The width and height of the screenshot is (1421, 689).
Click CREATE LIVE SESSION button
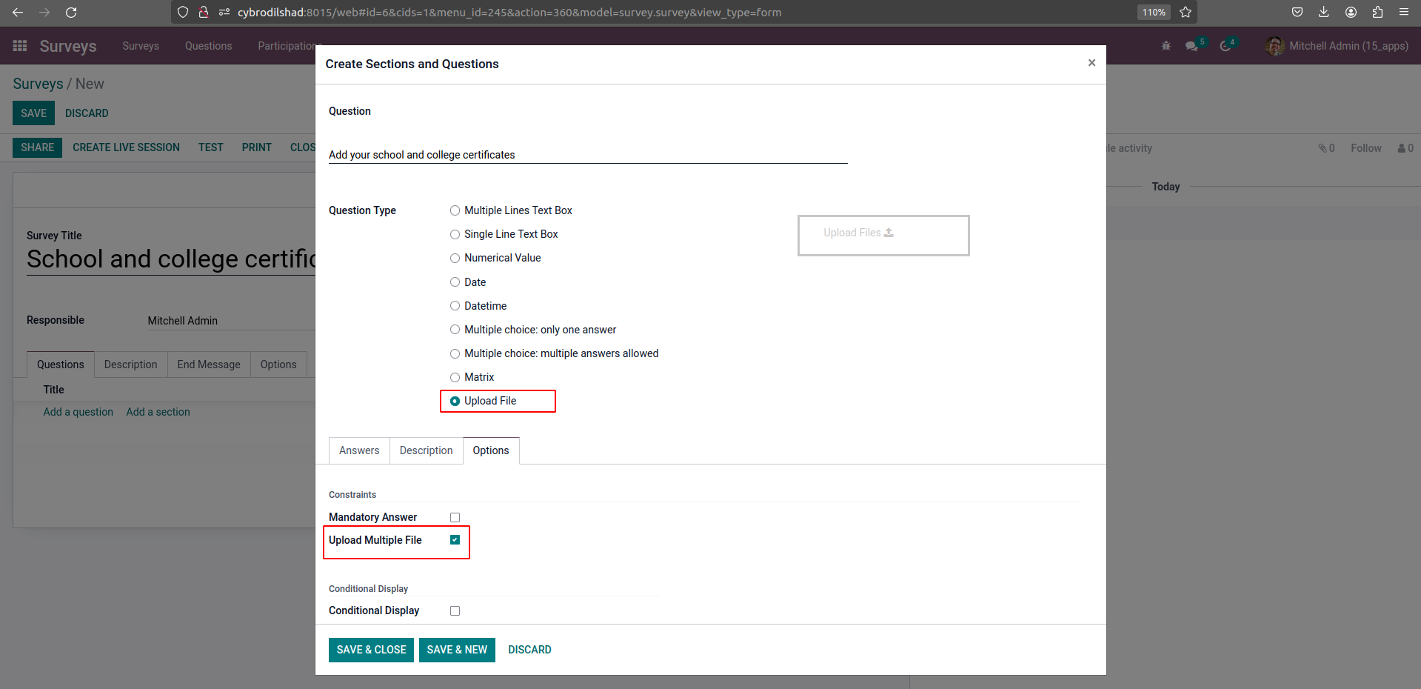[126, 147]
